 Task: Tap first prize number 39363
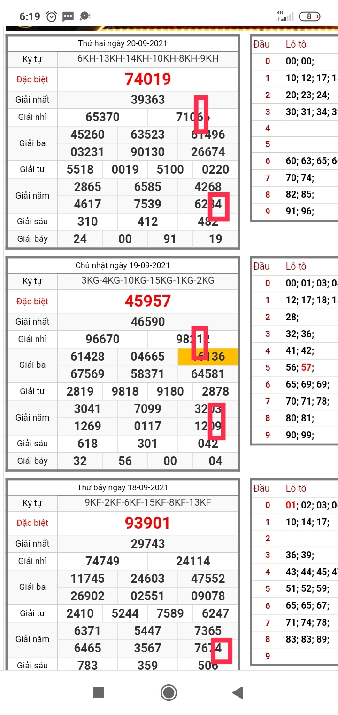(x=148, y=100)
